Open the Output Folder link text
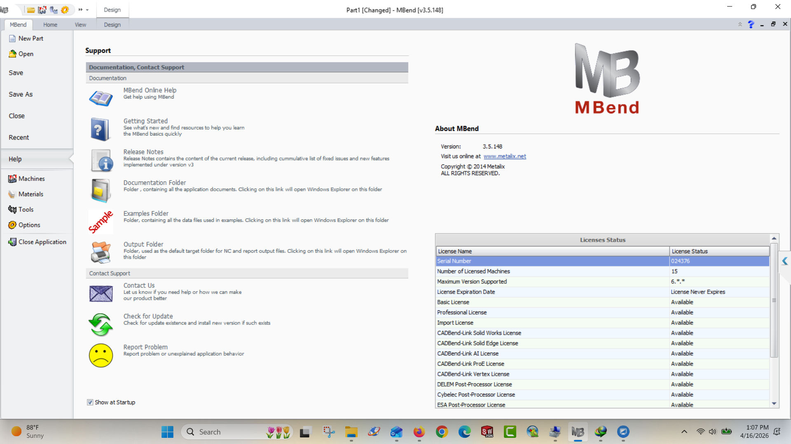The height and width of the screenshot is (444, 791). [143, 244]
